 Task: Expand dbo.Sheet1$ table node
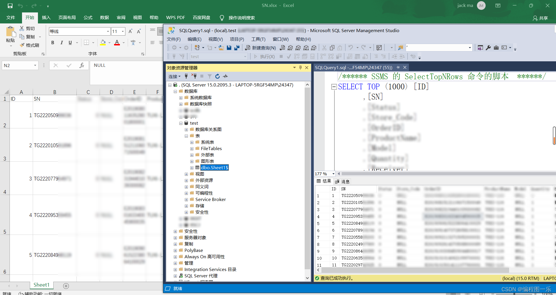(192, 168)
